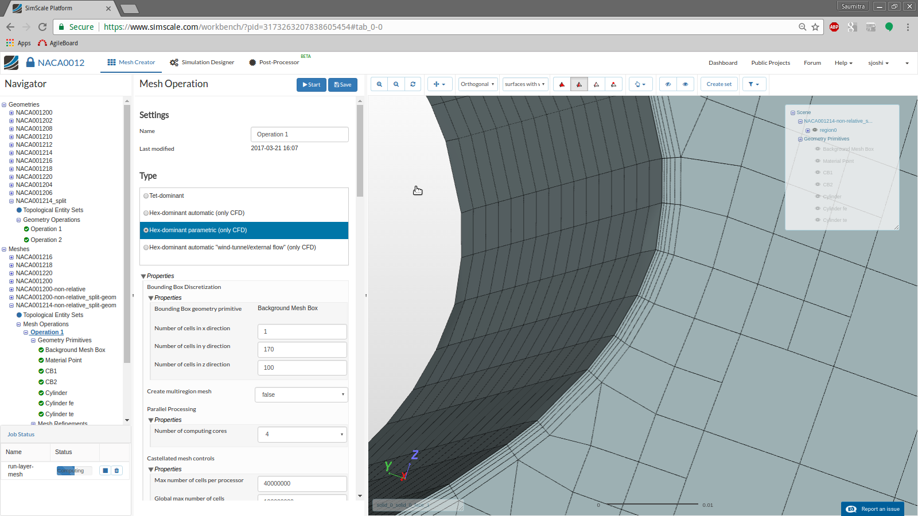
Task: Click the zoom out magnifier icon
Action: coord(396,84)
